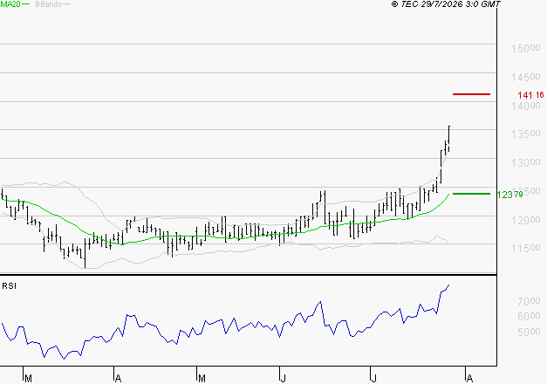Click the first J month marker
The width and height of the screenshot is (547, 384).
tap(284, 379)
